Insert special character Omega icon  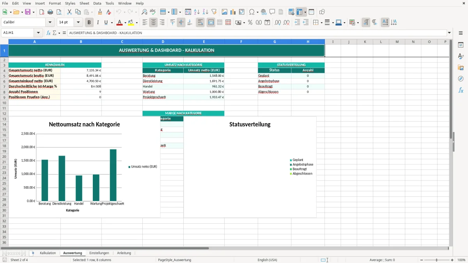pyautogui.click(x=252, y=12)
